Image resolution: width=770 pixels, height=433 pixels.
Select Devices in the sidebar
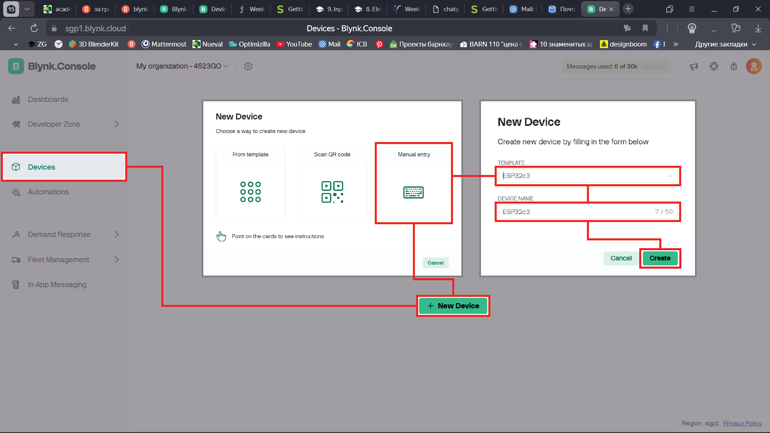click(x=64, y=167)
